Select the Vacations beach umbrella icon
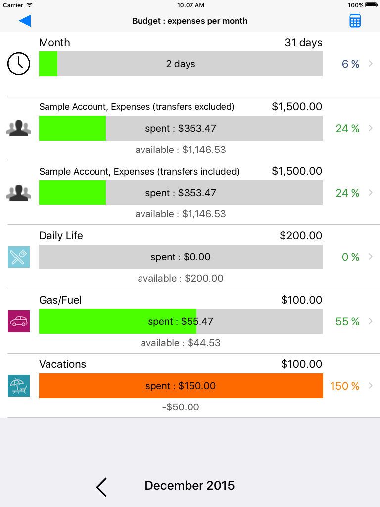380x507 pixels. [19, 385]
